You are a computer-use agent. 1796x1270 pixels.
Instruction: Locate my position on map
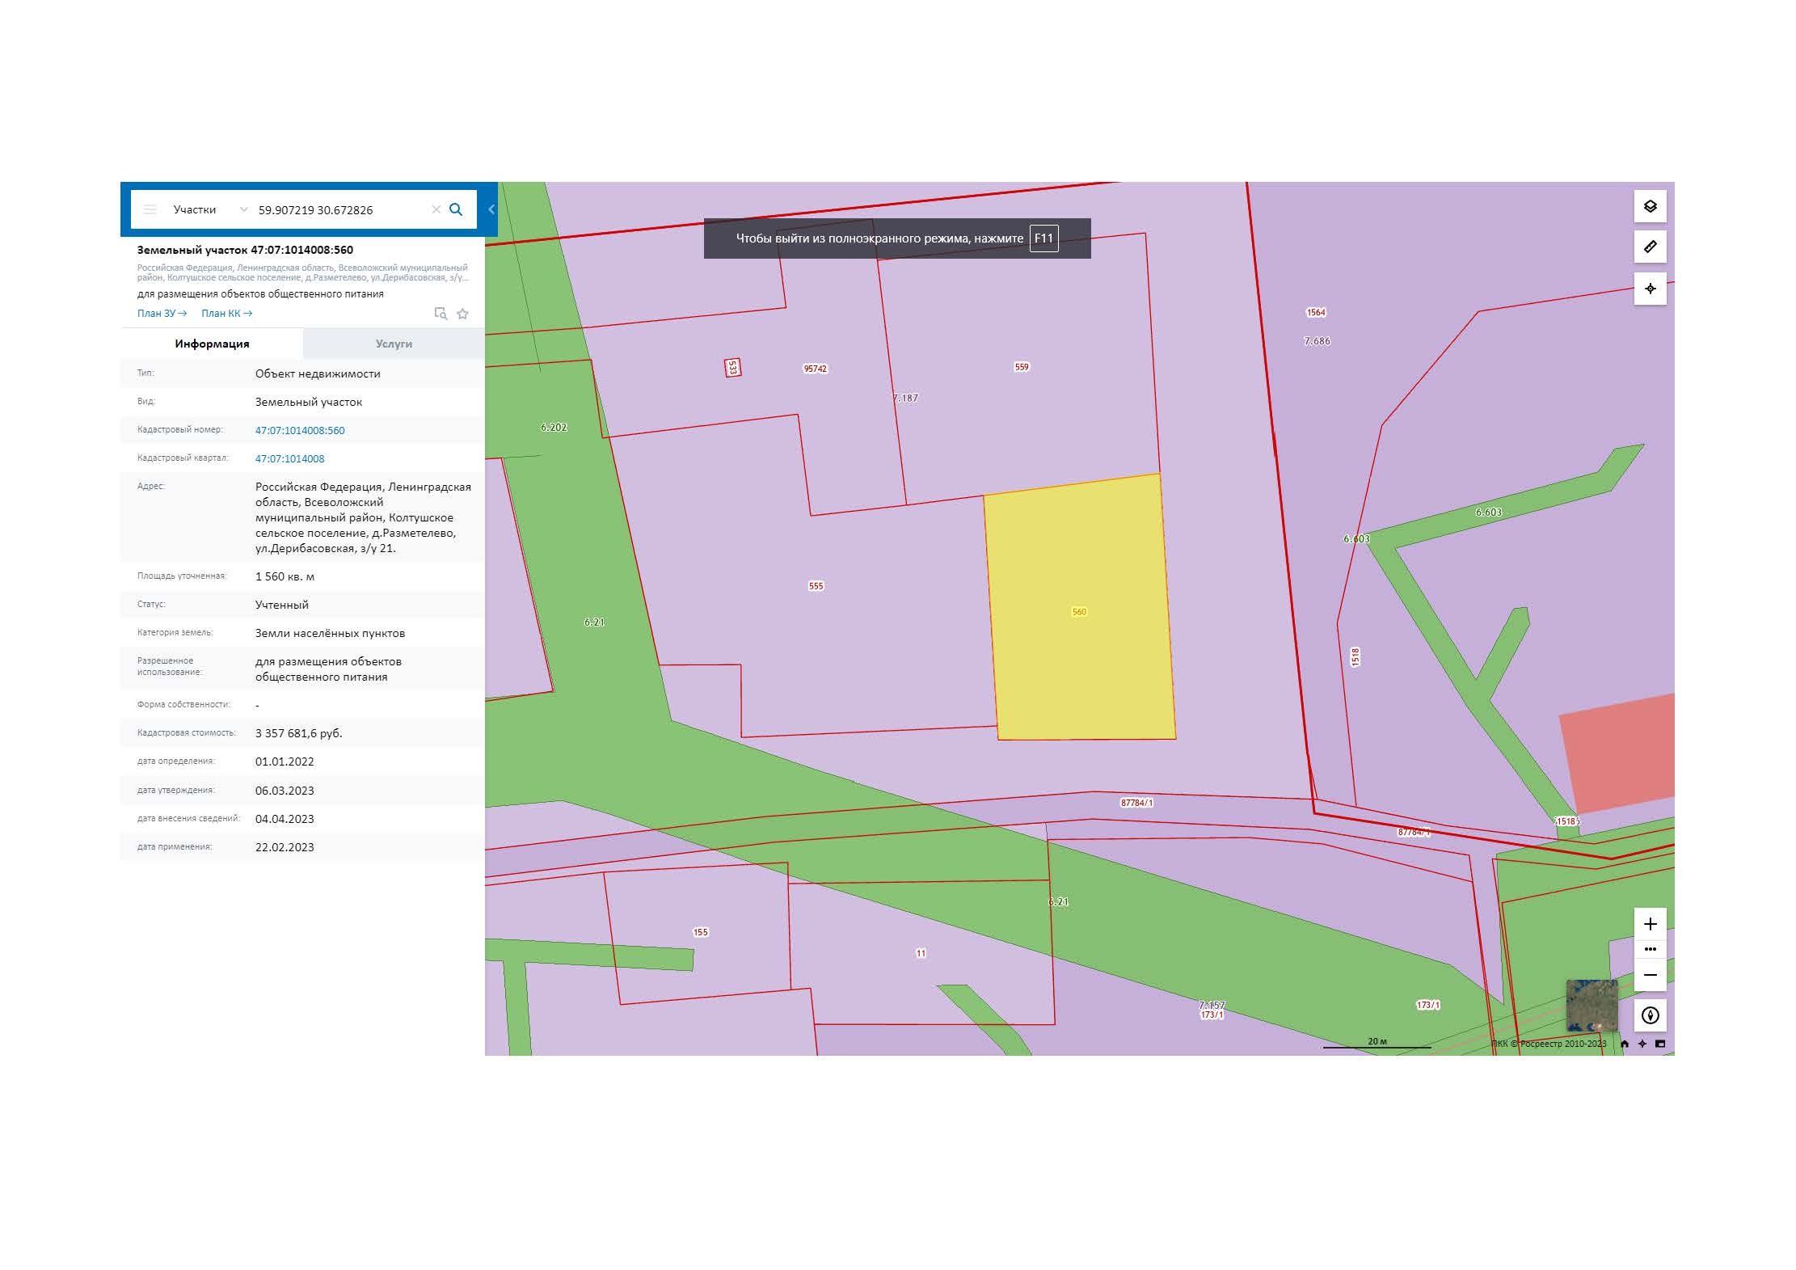(1650, 289)
